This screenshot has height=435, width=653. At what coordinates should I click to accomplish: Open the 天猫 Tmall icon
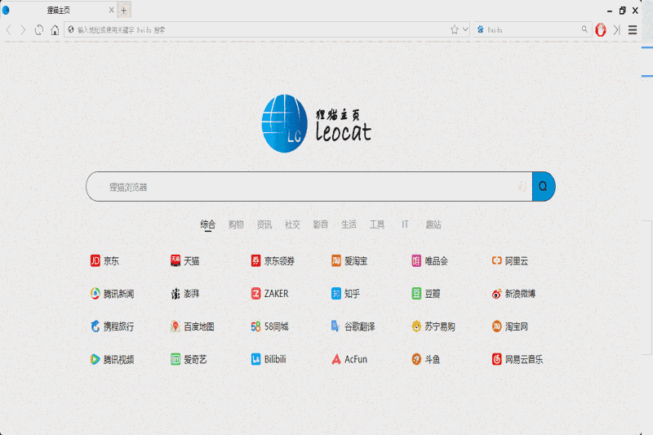[x=175, y=260]
